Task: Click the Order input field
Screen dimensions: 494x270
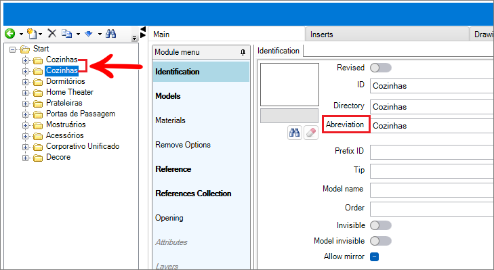Action: [x=432, y=209]
